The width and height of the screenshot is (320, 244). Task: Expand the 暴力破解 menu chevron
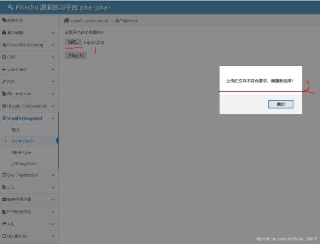click(53, 33)
